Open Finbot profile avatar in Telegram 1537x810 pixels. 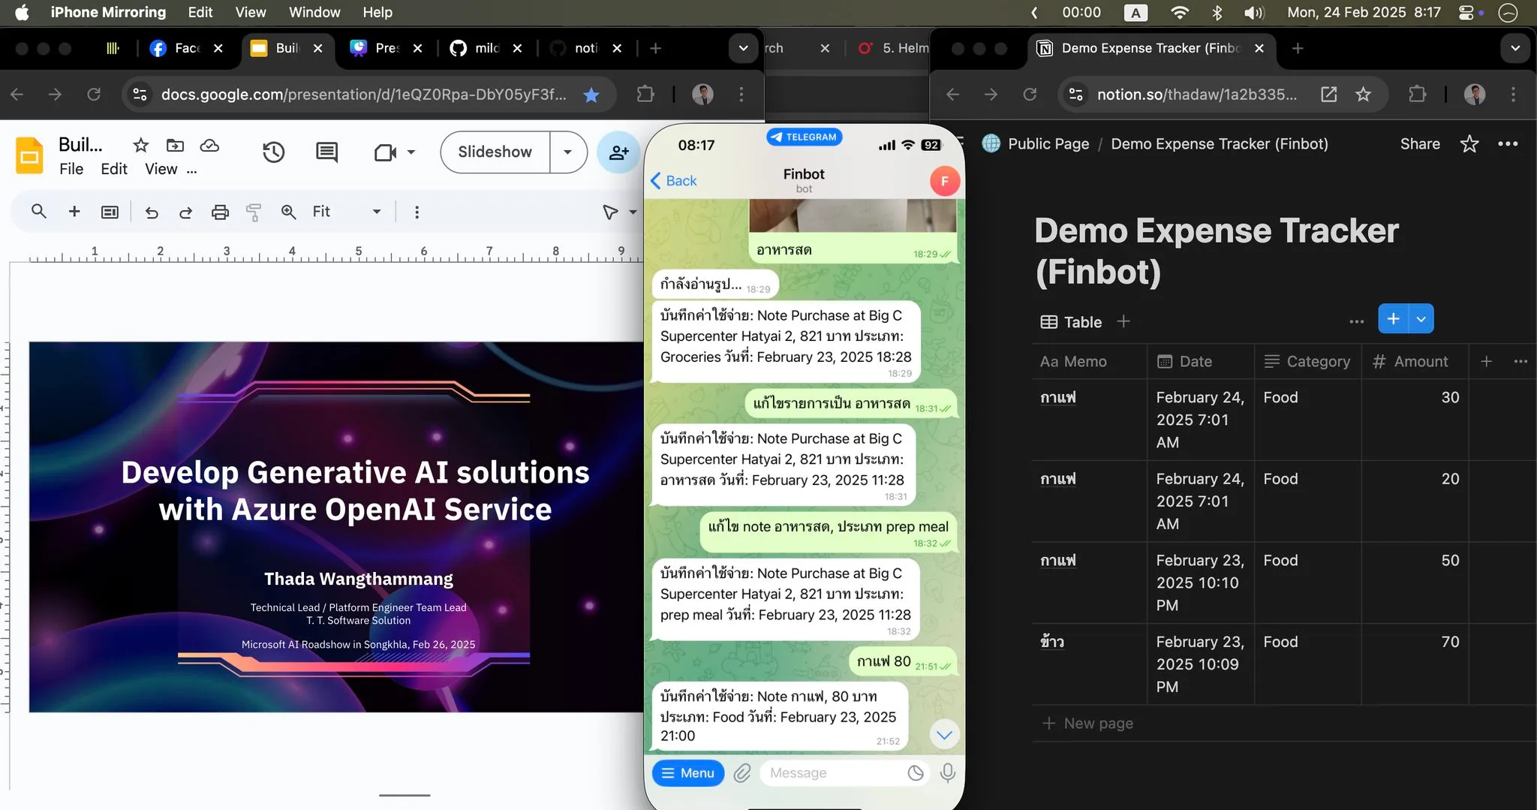click(944, 181)
